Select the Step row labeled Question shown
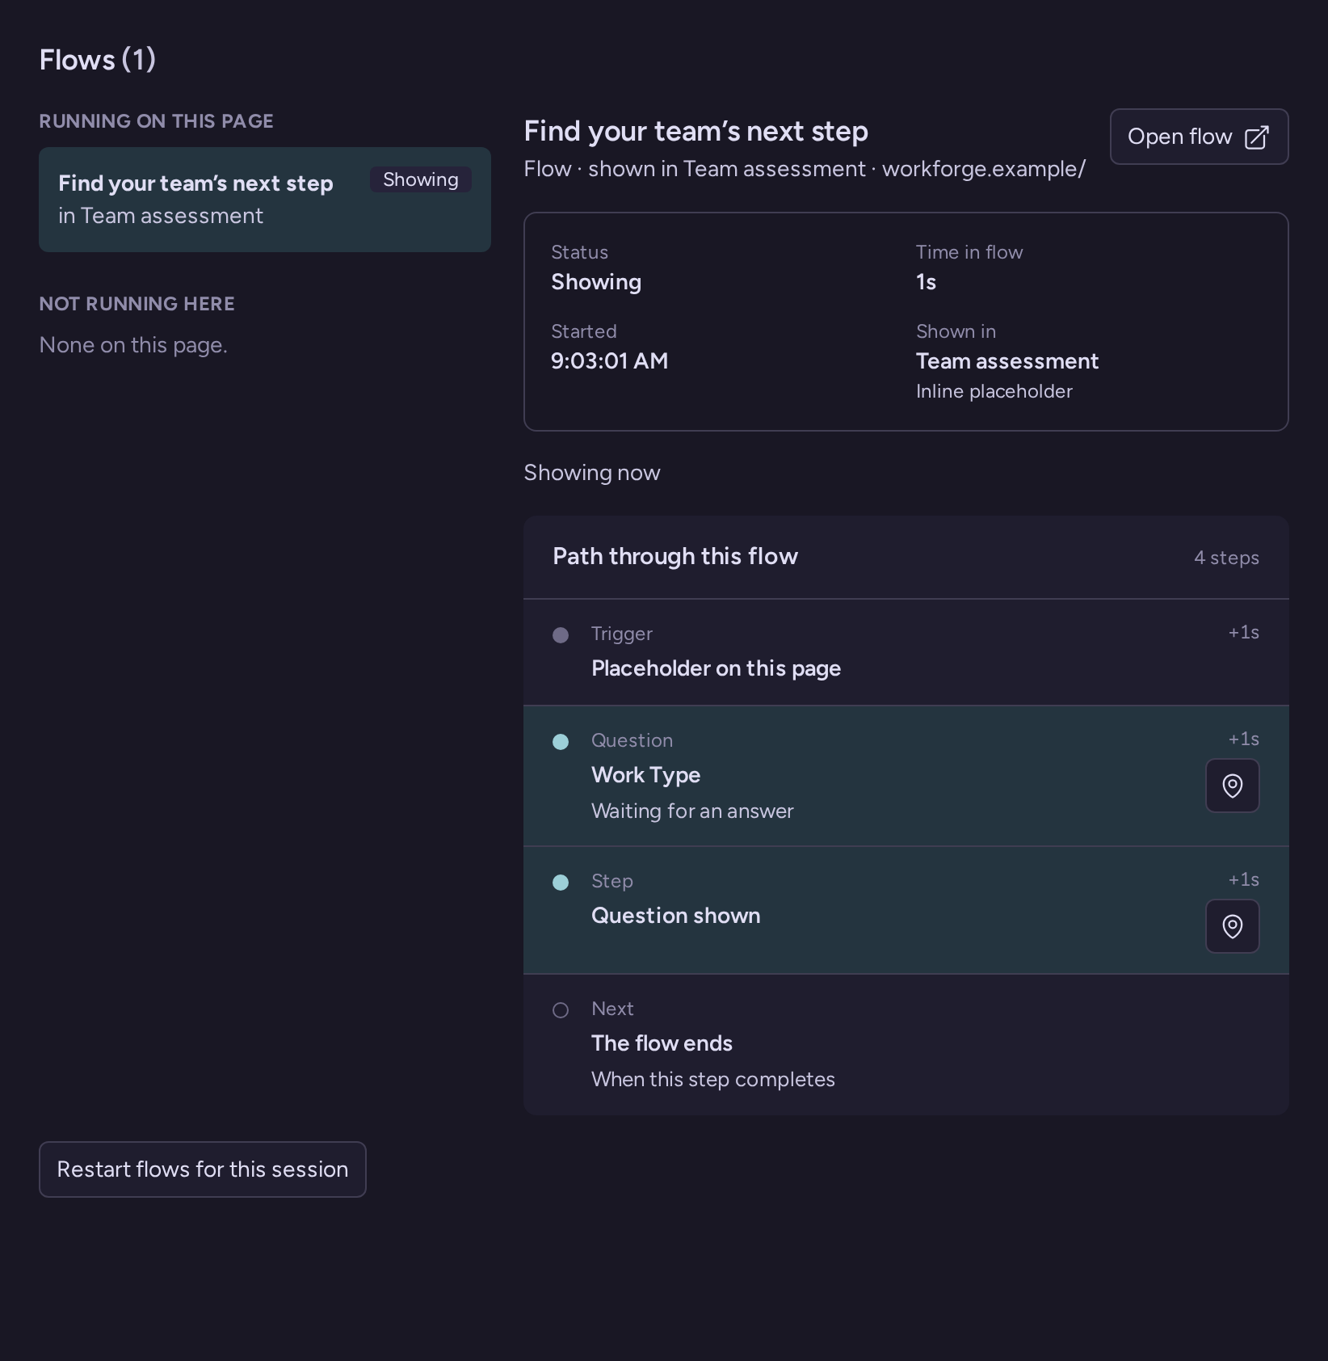1328x1361 pixels. click(906, 910)
